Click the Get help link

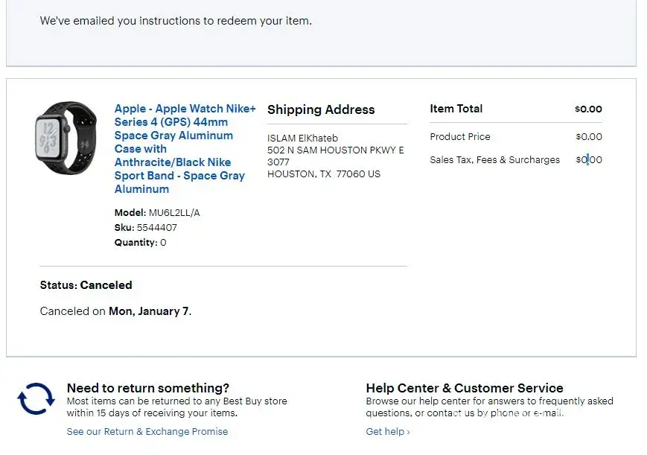point(387,432)
